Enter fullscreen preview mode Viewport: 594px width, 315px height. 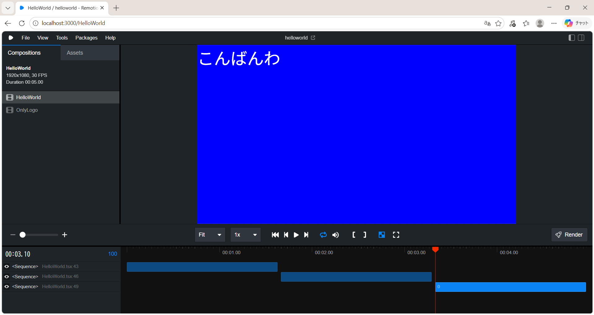pos(396,235)
